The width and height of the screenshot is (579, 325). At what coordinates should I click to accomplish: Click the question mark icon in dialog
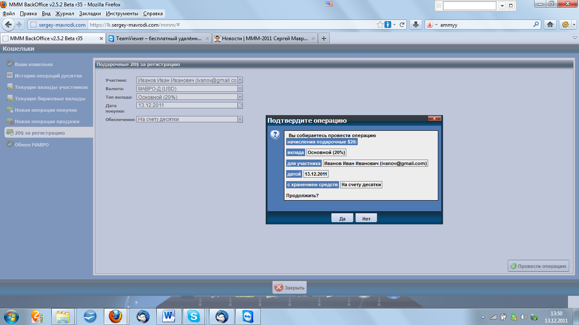click(275, 135)
